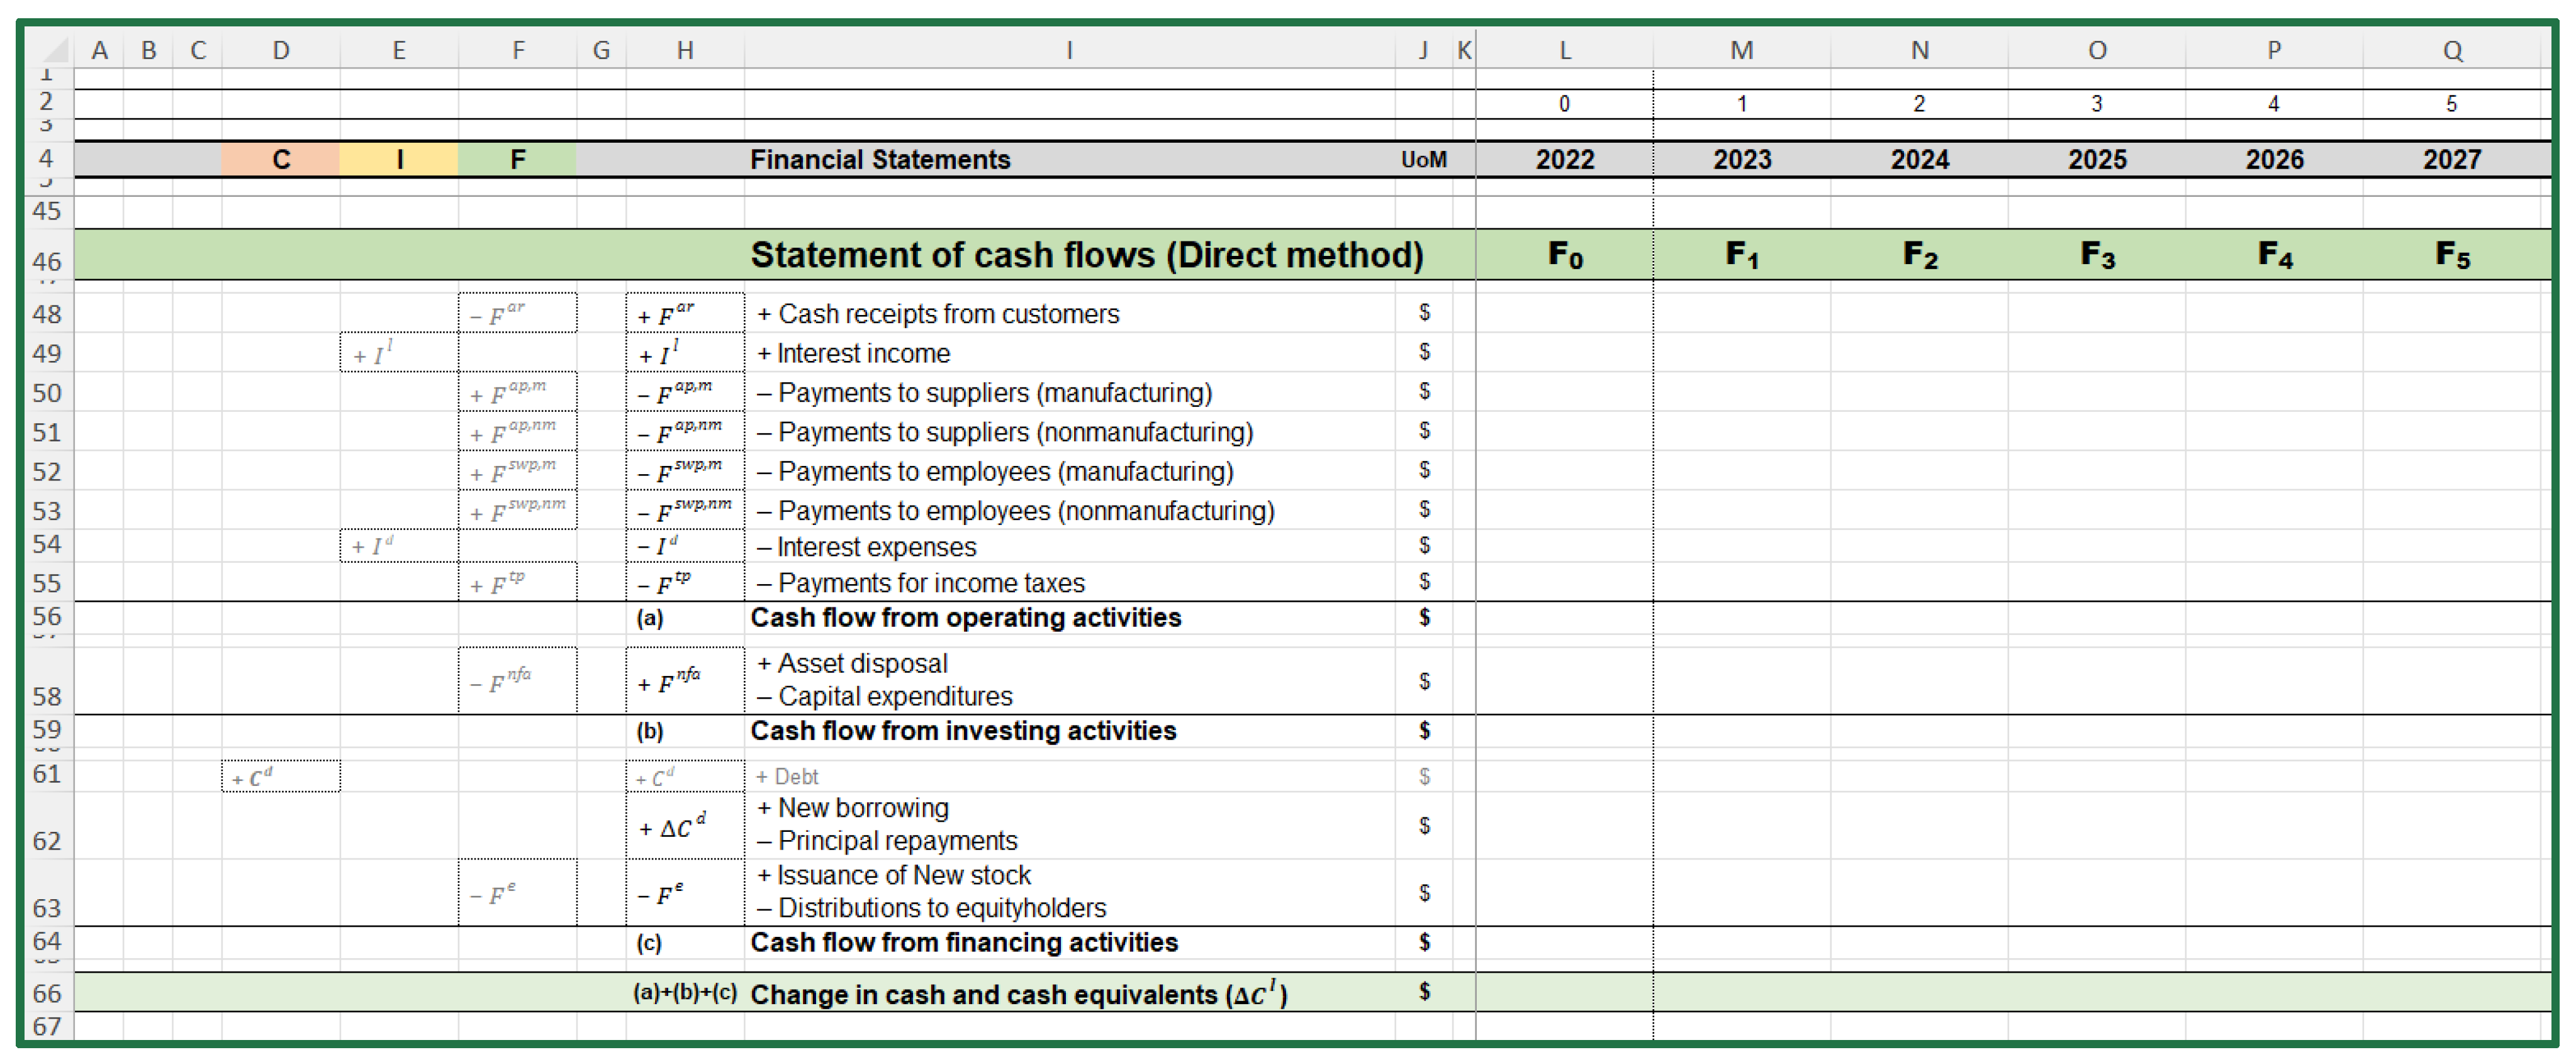Click the F3 column heading cell
This screenshot has width=2576, height=1062.
(x=2097, y=255)
